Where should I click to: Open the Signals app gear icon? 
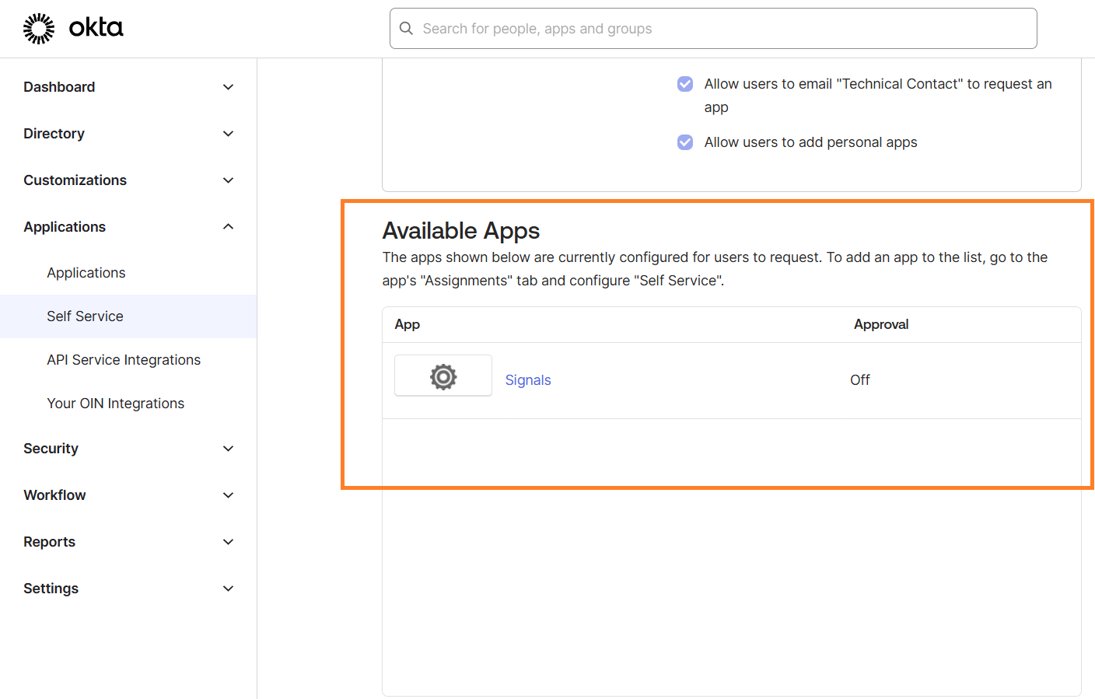(443, 376)
